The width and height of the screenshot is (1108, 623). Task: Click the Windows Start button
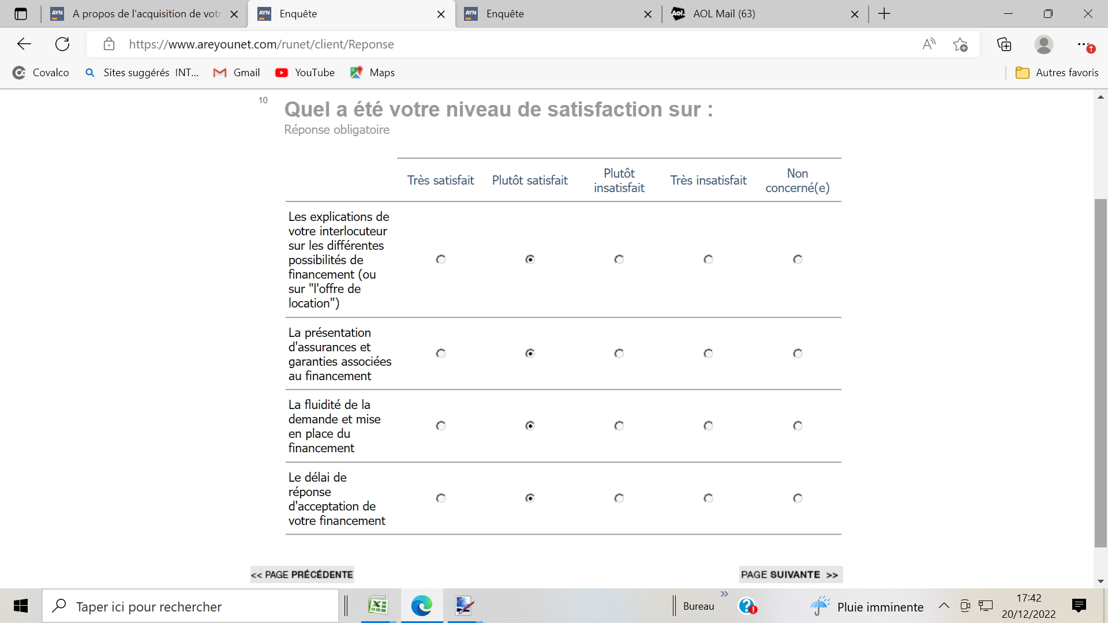tap(21, 606)
